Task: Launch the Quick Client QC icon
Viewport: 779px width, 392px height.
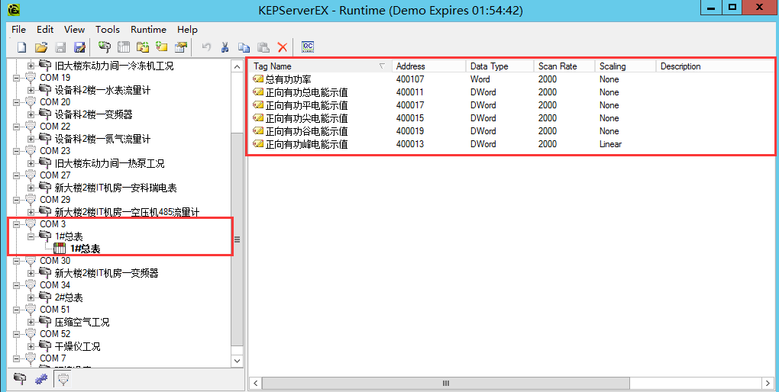Action: pos(308,47)
